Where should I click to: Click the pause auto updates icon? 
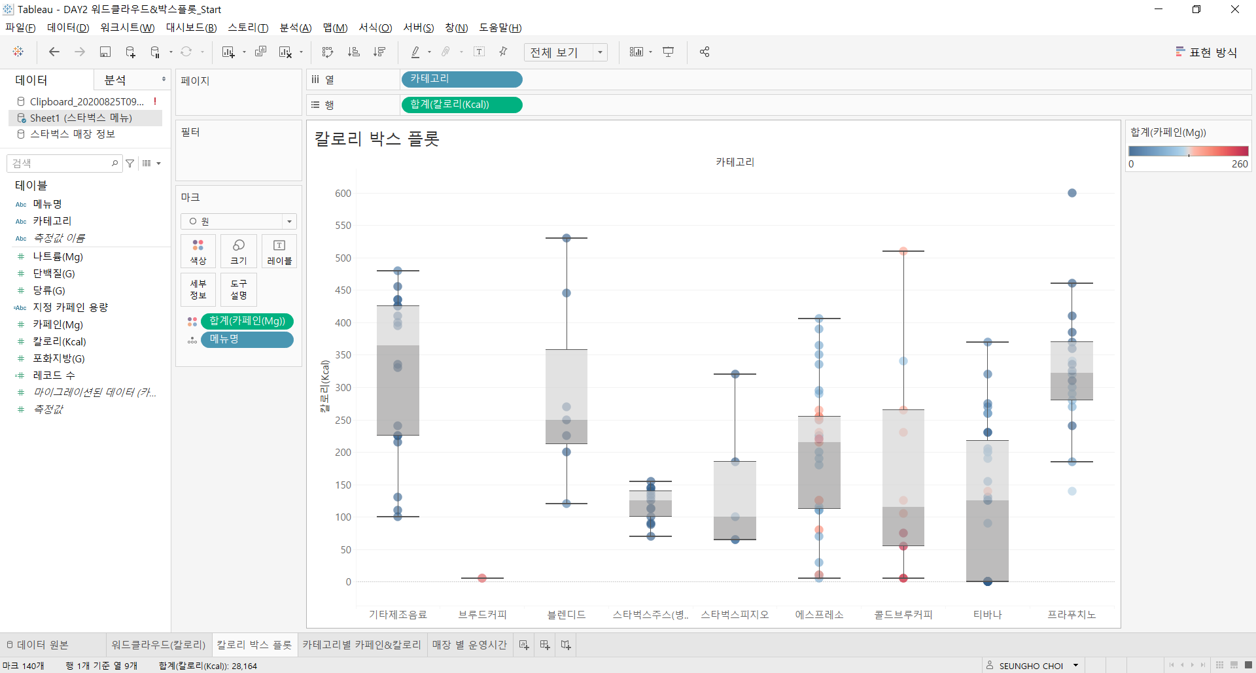pos(155,52)
